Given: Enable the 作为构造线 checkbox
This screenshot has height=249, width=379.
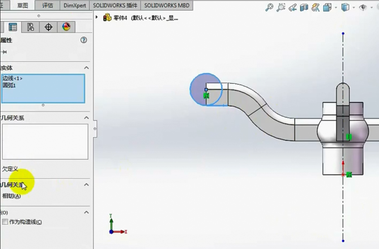Looking at the screenshot, I should (5, 222).
